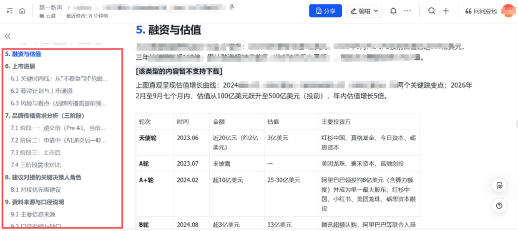Jump to outline item 8. 建议对接的关键决策人角色
Viewport: 518px width, 231px height.
pos(43,177)
